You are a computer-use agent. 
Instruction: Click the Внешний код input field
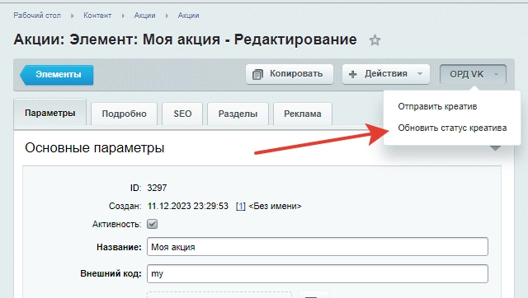[x=318, y=273]
